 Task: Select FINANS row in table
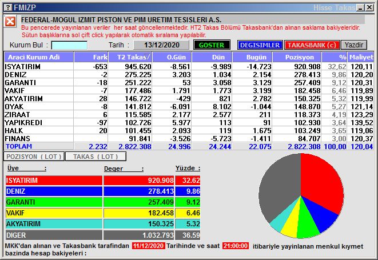(189, 138)
